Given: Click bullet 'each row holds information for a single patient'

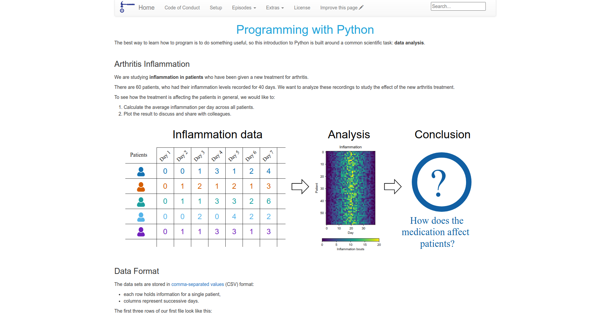Looking at the screenshot, I should coord(172,294).
